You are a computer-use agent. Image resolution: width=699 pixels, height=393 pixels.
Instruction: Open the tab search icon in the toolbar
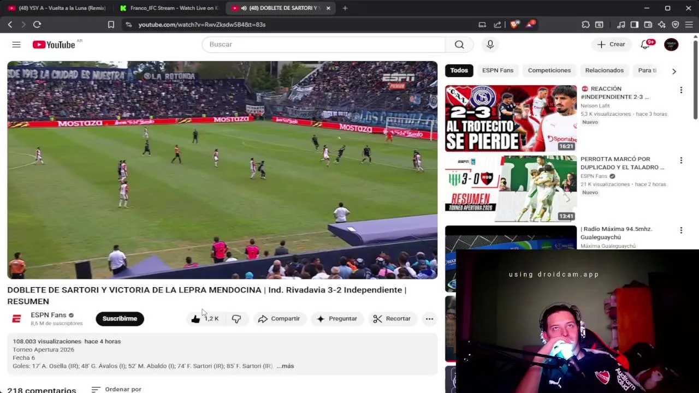[x=599, y=25]
